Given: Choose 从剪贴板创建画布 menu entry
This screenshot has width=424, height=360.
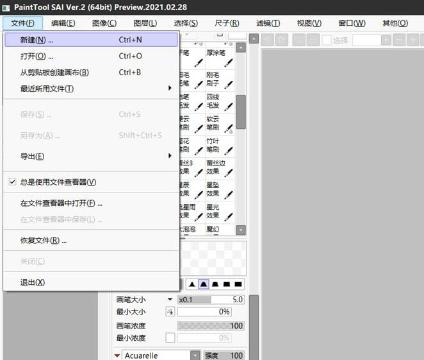Looking at the screenshot, I should (x=91, y=73).
